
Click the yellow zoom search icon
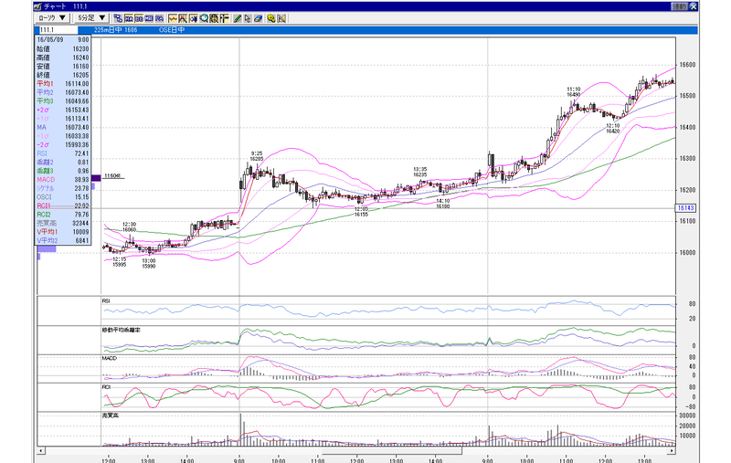271,18
